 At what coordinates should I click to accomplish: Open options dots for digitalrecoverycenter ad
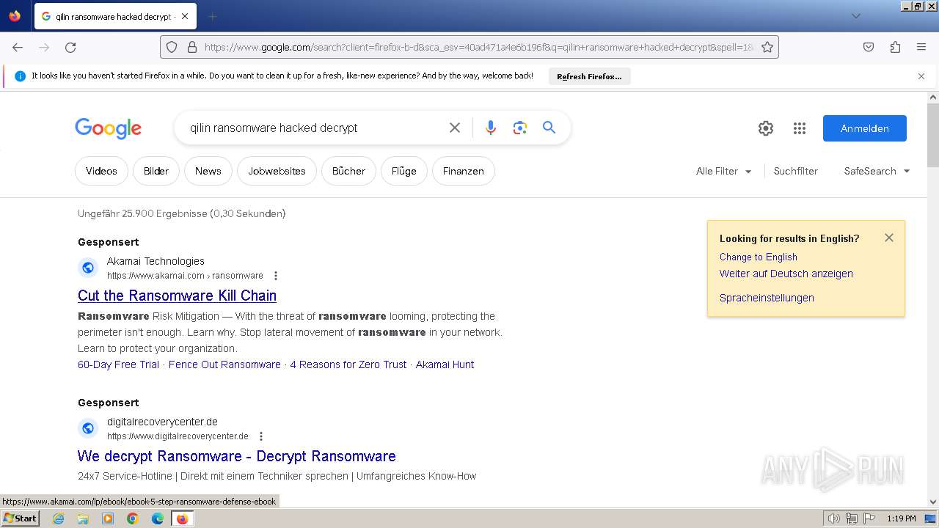tap(260, 436)
